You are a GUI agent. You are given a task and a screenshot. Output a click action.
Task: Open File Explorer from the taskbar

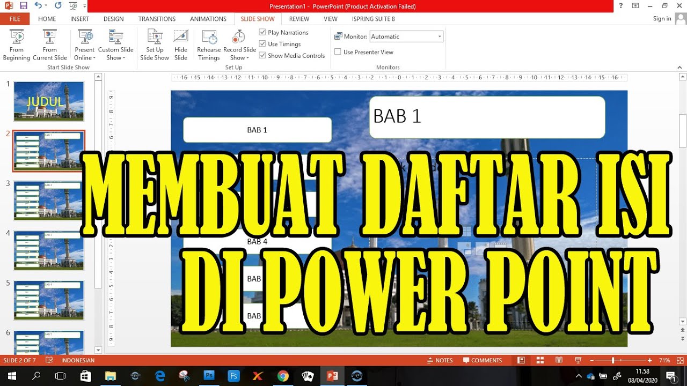point(111,376)
